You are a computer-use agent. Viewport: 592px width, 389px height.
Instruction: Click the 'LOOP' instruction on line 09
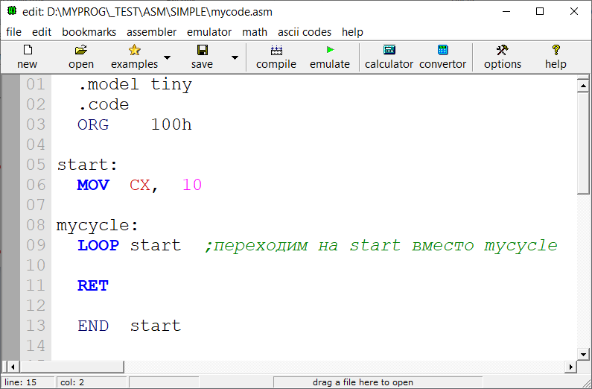[98, 245]
